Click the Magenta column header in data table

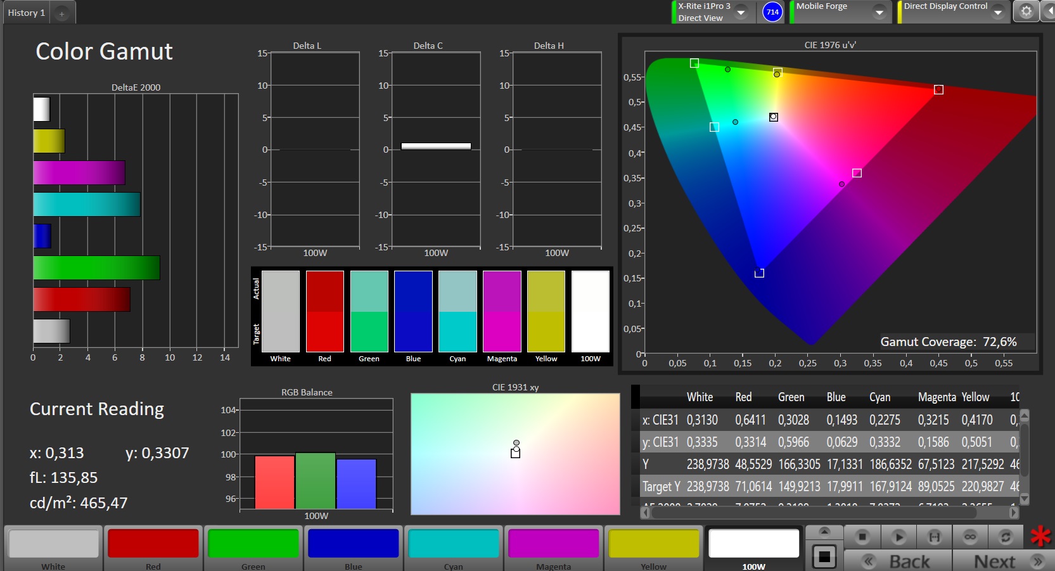pos(937,397)
